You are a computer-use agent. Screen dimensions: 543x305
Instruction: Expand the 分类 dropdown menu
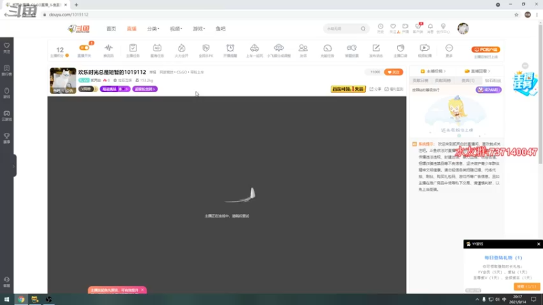coord(153,28)
